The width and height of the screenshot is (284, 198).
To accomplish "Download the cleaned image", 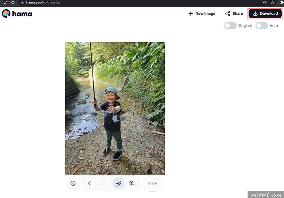I will [265, 14].
